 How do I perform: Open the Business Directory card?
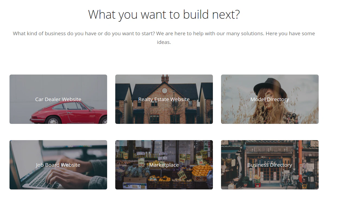coord(270,165)
